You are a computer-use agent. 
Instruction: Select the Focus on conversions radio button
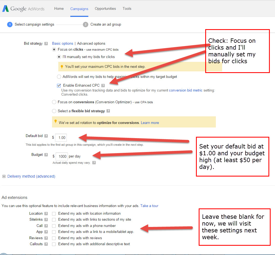click(54, 102)
